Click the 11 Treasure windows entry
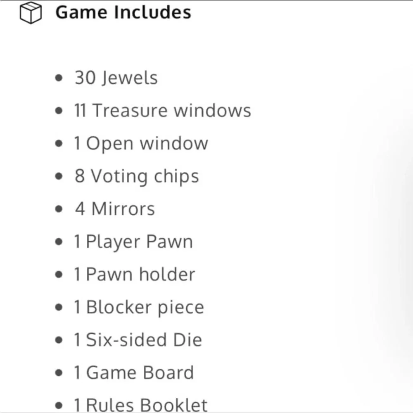Screen dimensions: 413x413 [x=162, y=110]
